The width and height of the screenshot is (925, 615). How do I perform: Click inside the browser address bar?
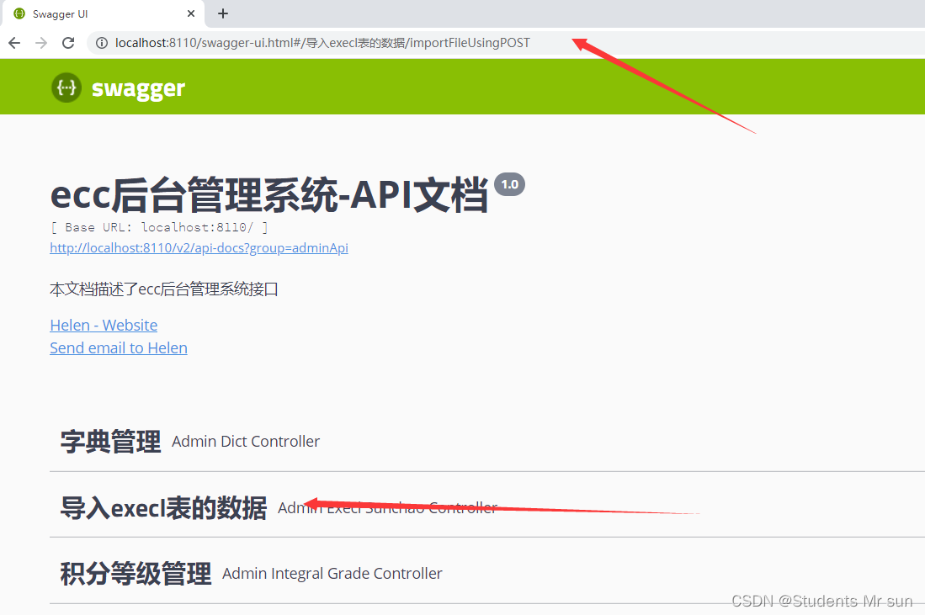pyautogui.click(x=337, y=42)
